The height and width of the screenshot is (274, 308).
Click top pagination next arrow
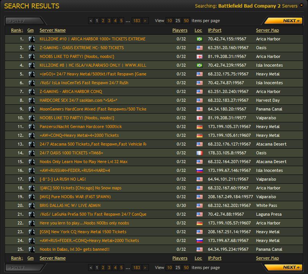pyautogui.click(x=145, y=21)
